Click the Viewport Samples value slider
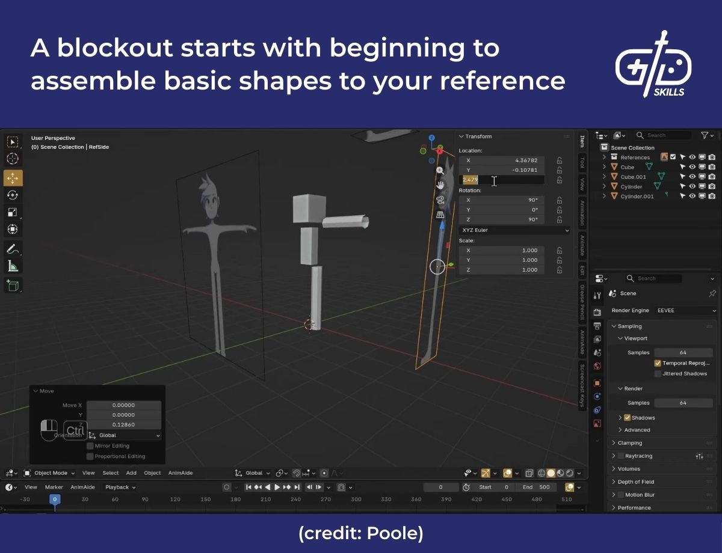The image size is (722, 553). (x=684, y=352)
